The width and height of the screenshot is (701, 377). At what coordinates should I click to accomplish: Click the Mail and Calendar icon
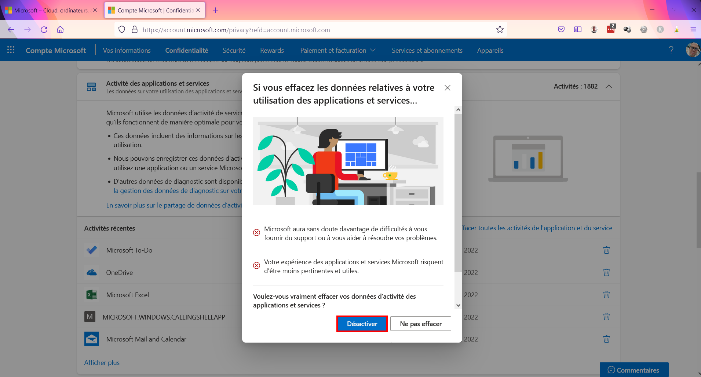92,339
